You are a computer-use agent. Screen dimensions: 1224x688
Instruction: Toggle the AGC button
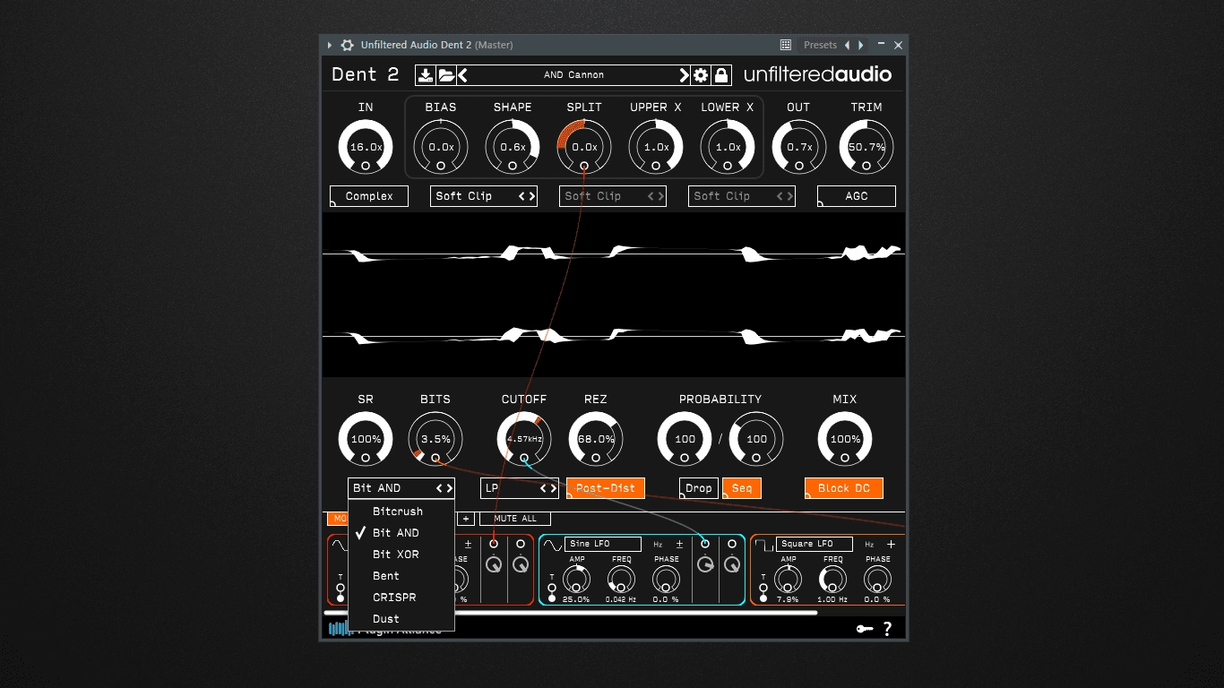pos(857,196)
